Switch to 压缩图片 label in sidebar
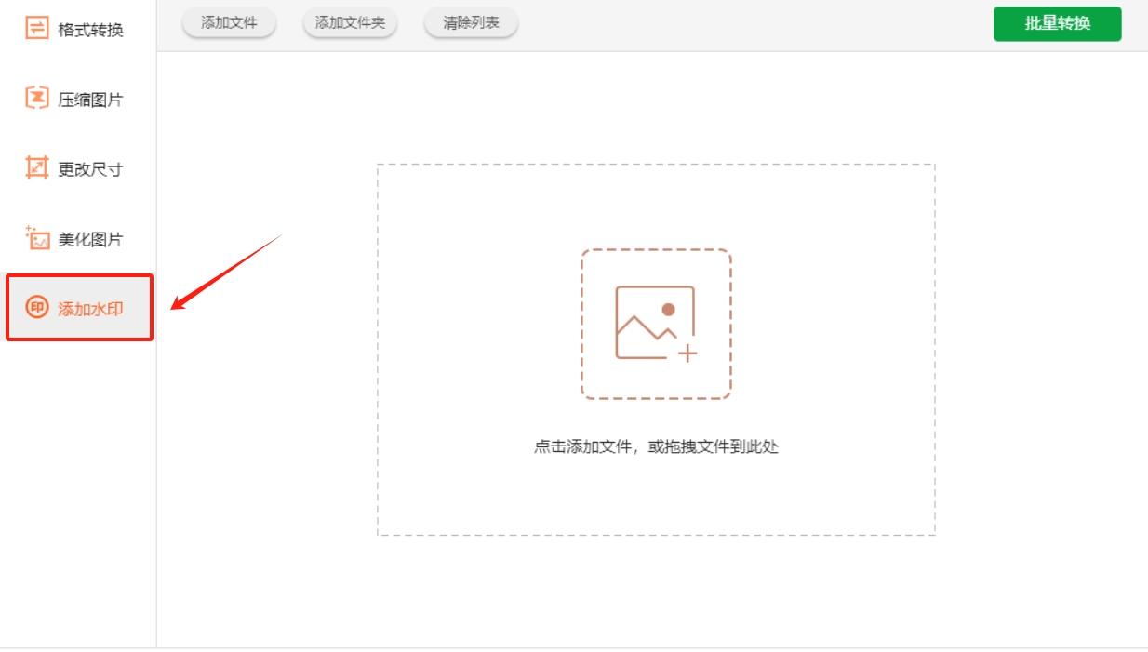Image resolution: width=1148 pixels, height=652 pixels. point(90,100)
